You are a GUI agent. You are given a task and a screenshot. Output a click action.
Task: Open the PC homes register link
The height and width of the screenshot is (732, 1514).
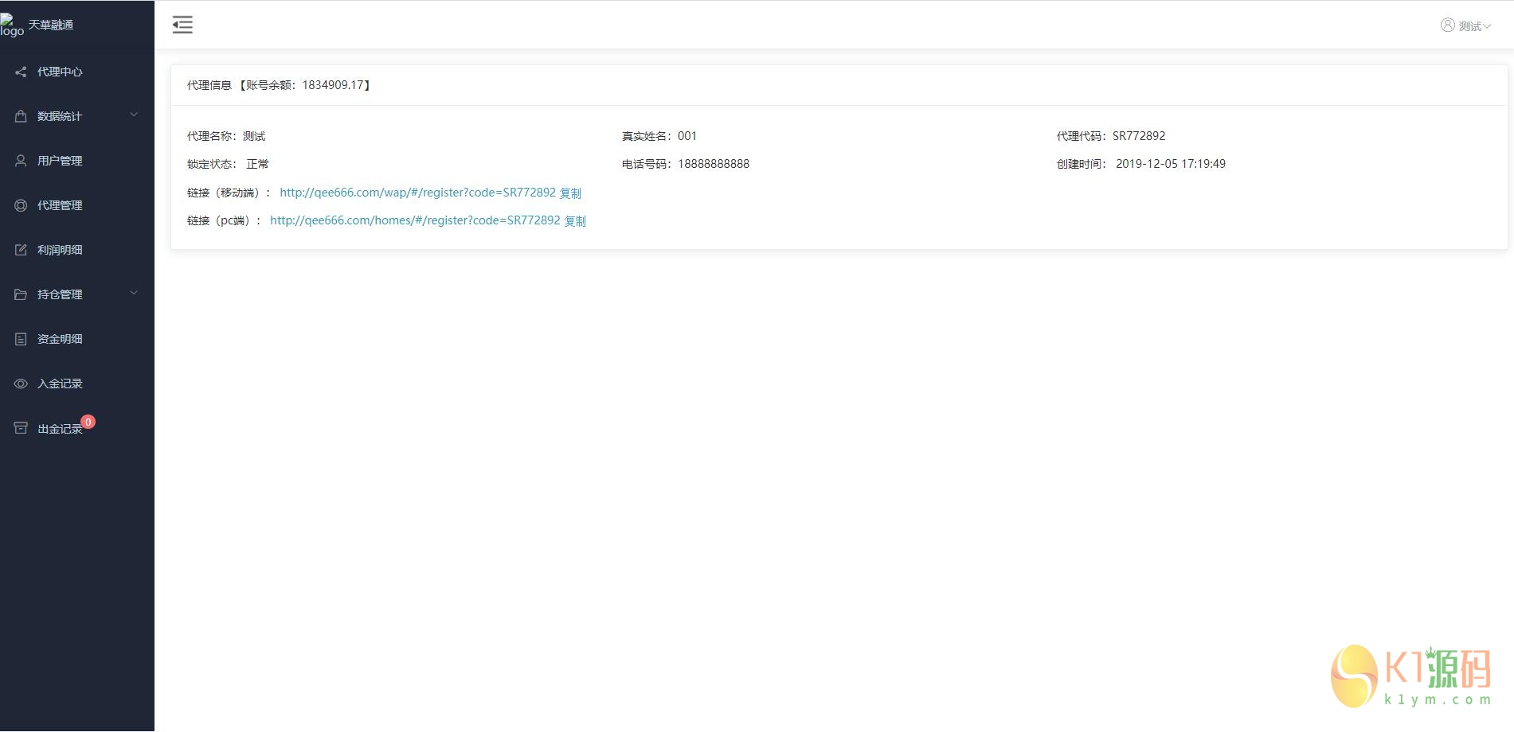tap(415, 220)
